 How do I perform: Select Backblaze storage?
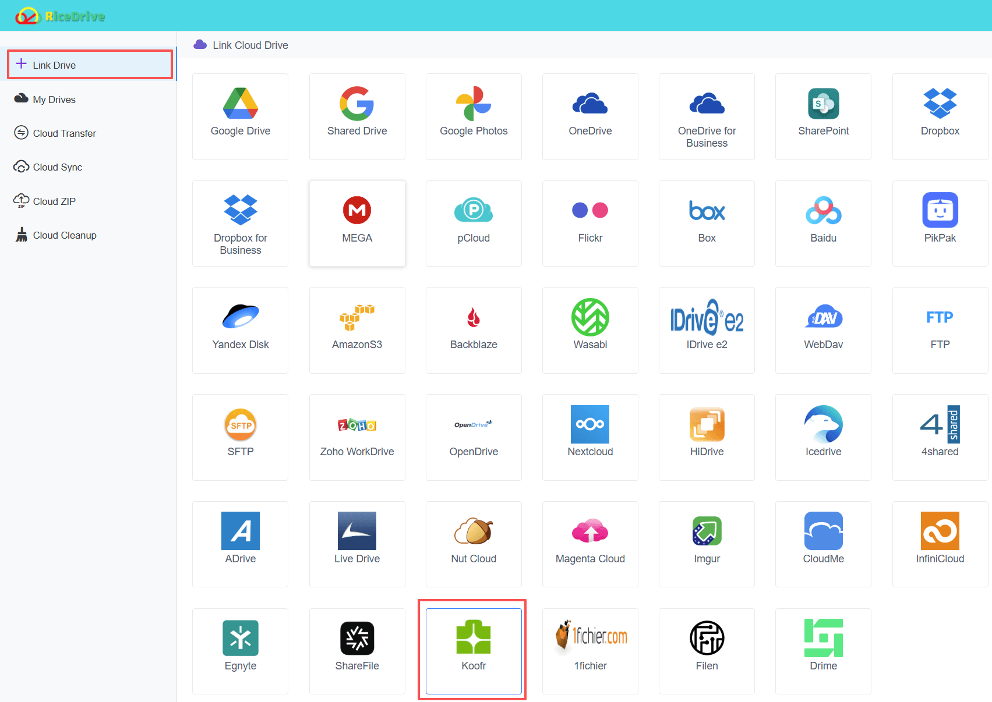(x=474, y=330)
